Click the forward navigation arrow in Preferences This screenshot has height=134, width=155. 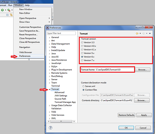[144, 33]
